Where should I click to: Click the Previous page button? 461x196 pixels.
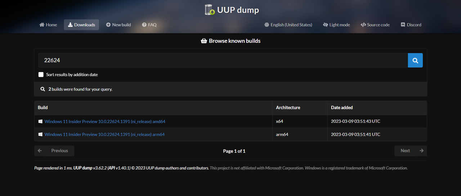coord(54,151)
